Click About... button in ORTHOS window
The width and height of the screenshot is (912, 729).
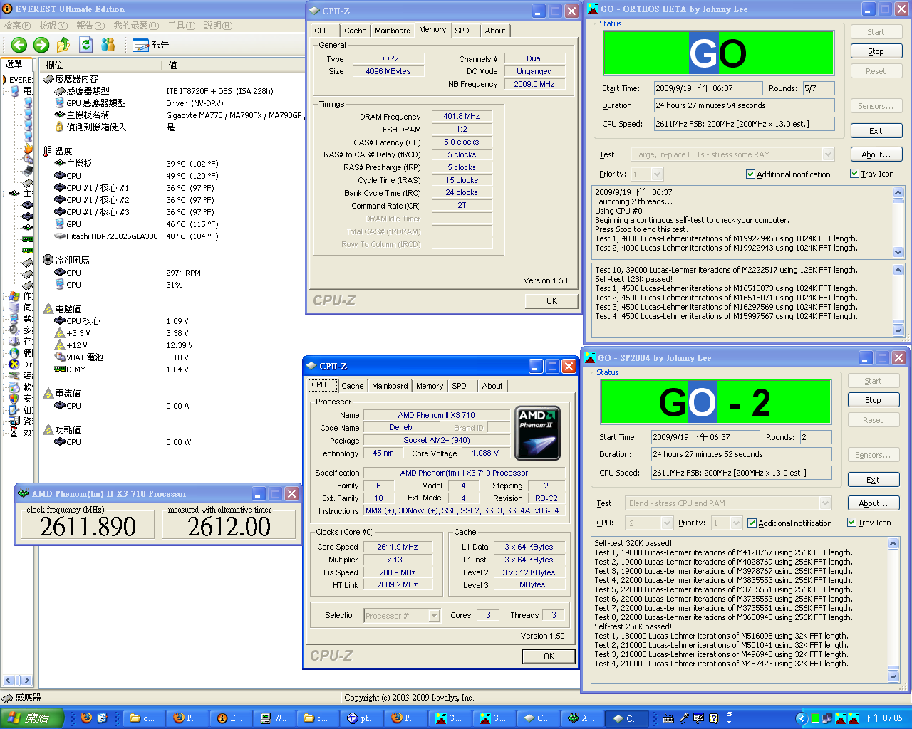876,154
